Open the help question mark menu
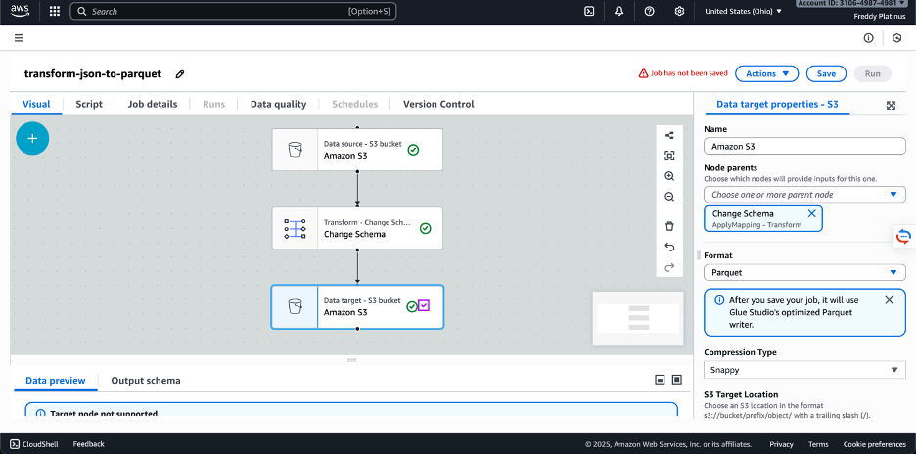This screenshot has height=454, width=916. (x=649, y=11)
